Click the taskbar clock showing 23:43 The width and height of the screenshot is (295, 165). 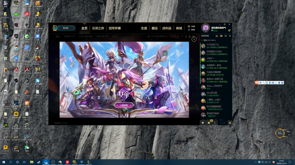click(x=281, y=162)
